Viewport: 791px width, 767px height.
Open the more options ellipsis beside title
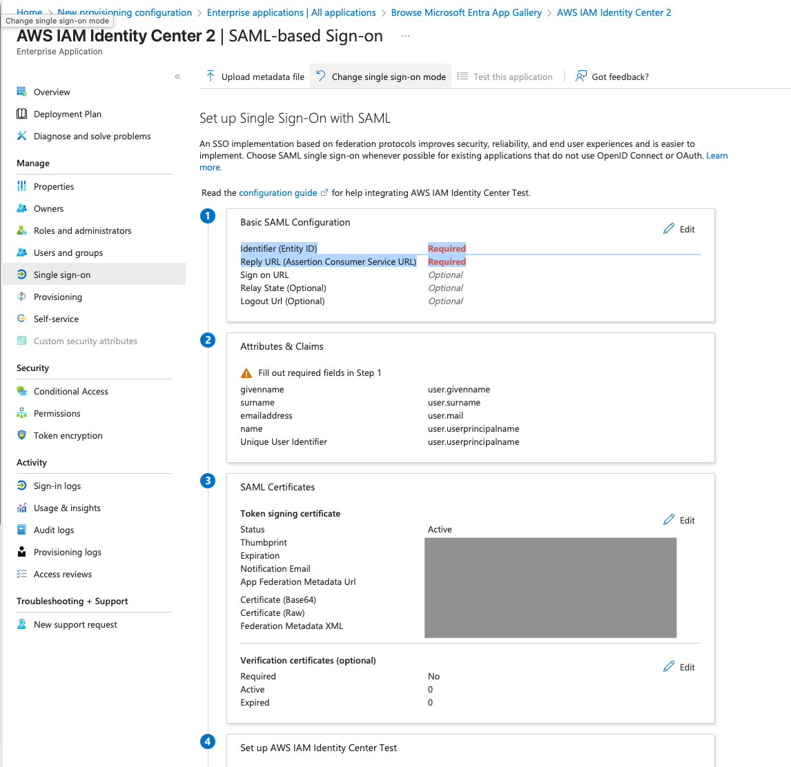[x=406, y=36]
